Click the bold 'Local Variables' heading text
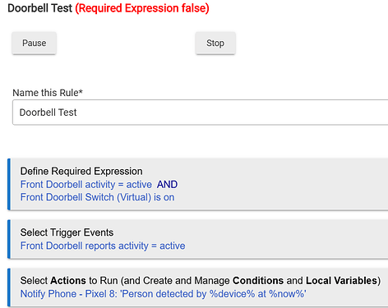 [x=342, y=281]
